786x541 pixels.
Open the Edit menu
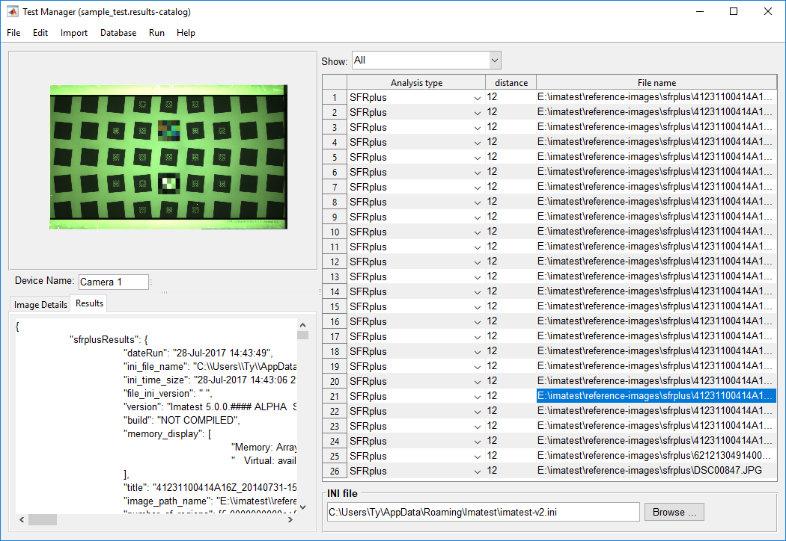pos(40,33)
